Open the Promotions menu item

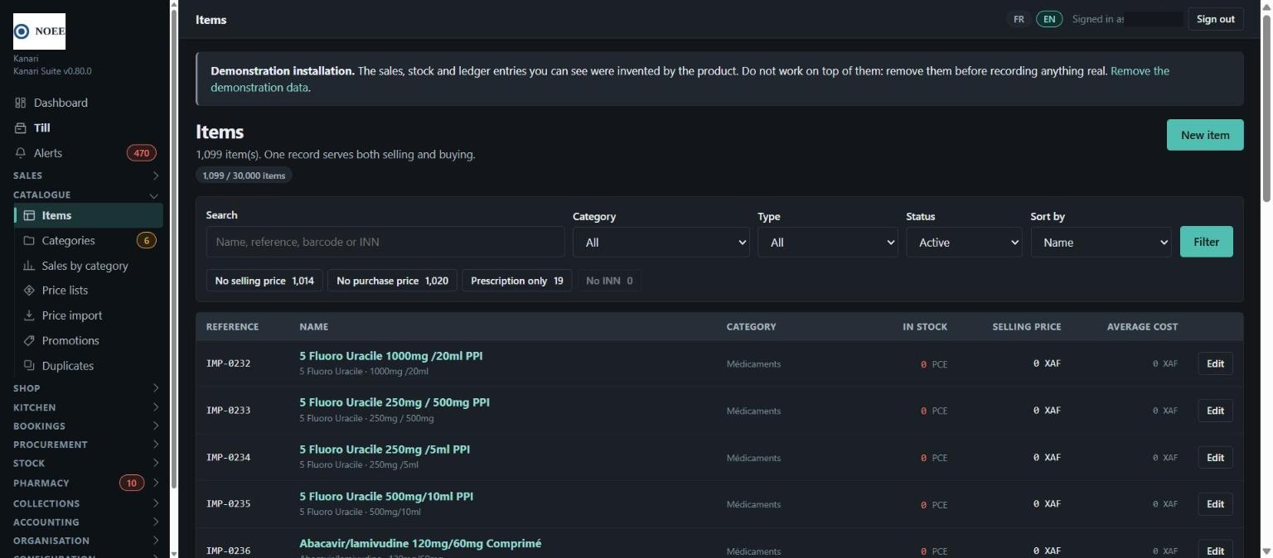tap(89, 340)
